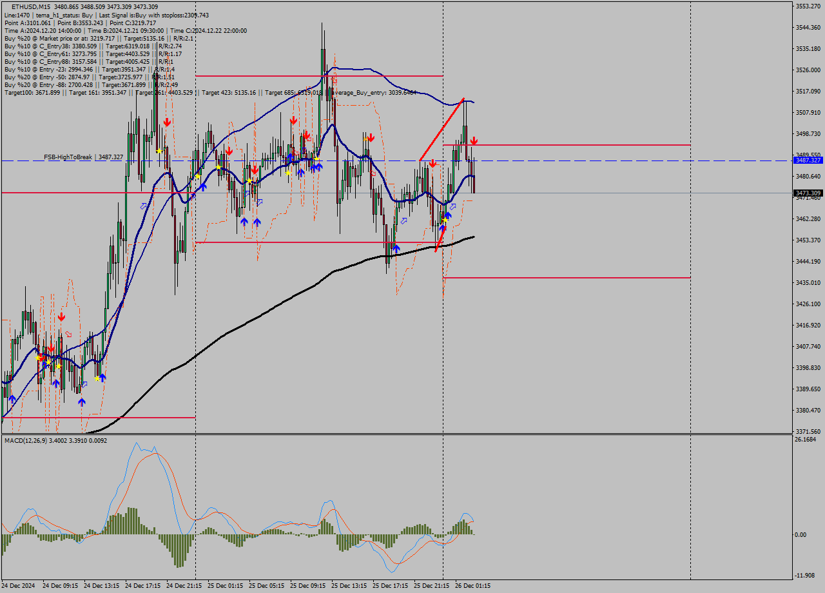Click the 3444.190 price scale value
Image resolution: width=825 pixels, height=593 pixels.
tap(808, 261)
